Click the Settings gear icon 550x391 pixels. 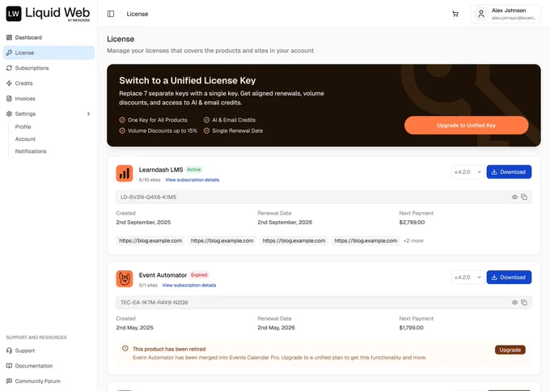[9, 113]
